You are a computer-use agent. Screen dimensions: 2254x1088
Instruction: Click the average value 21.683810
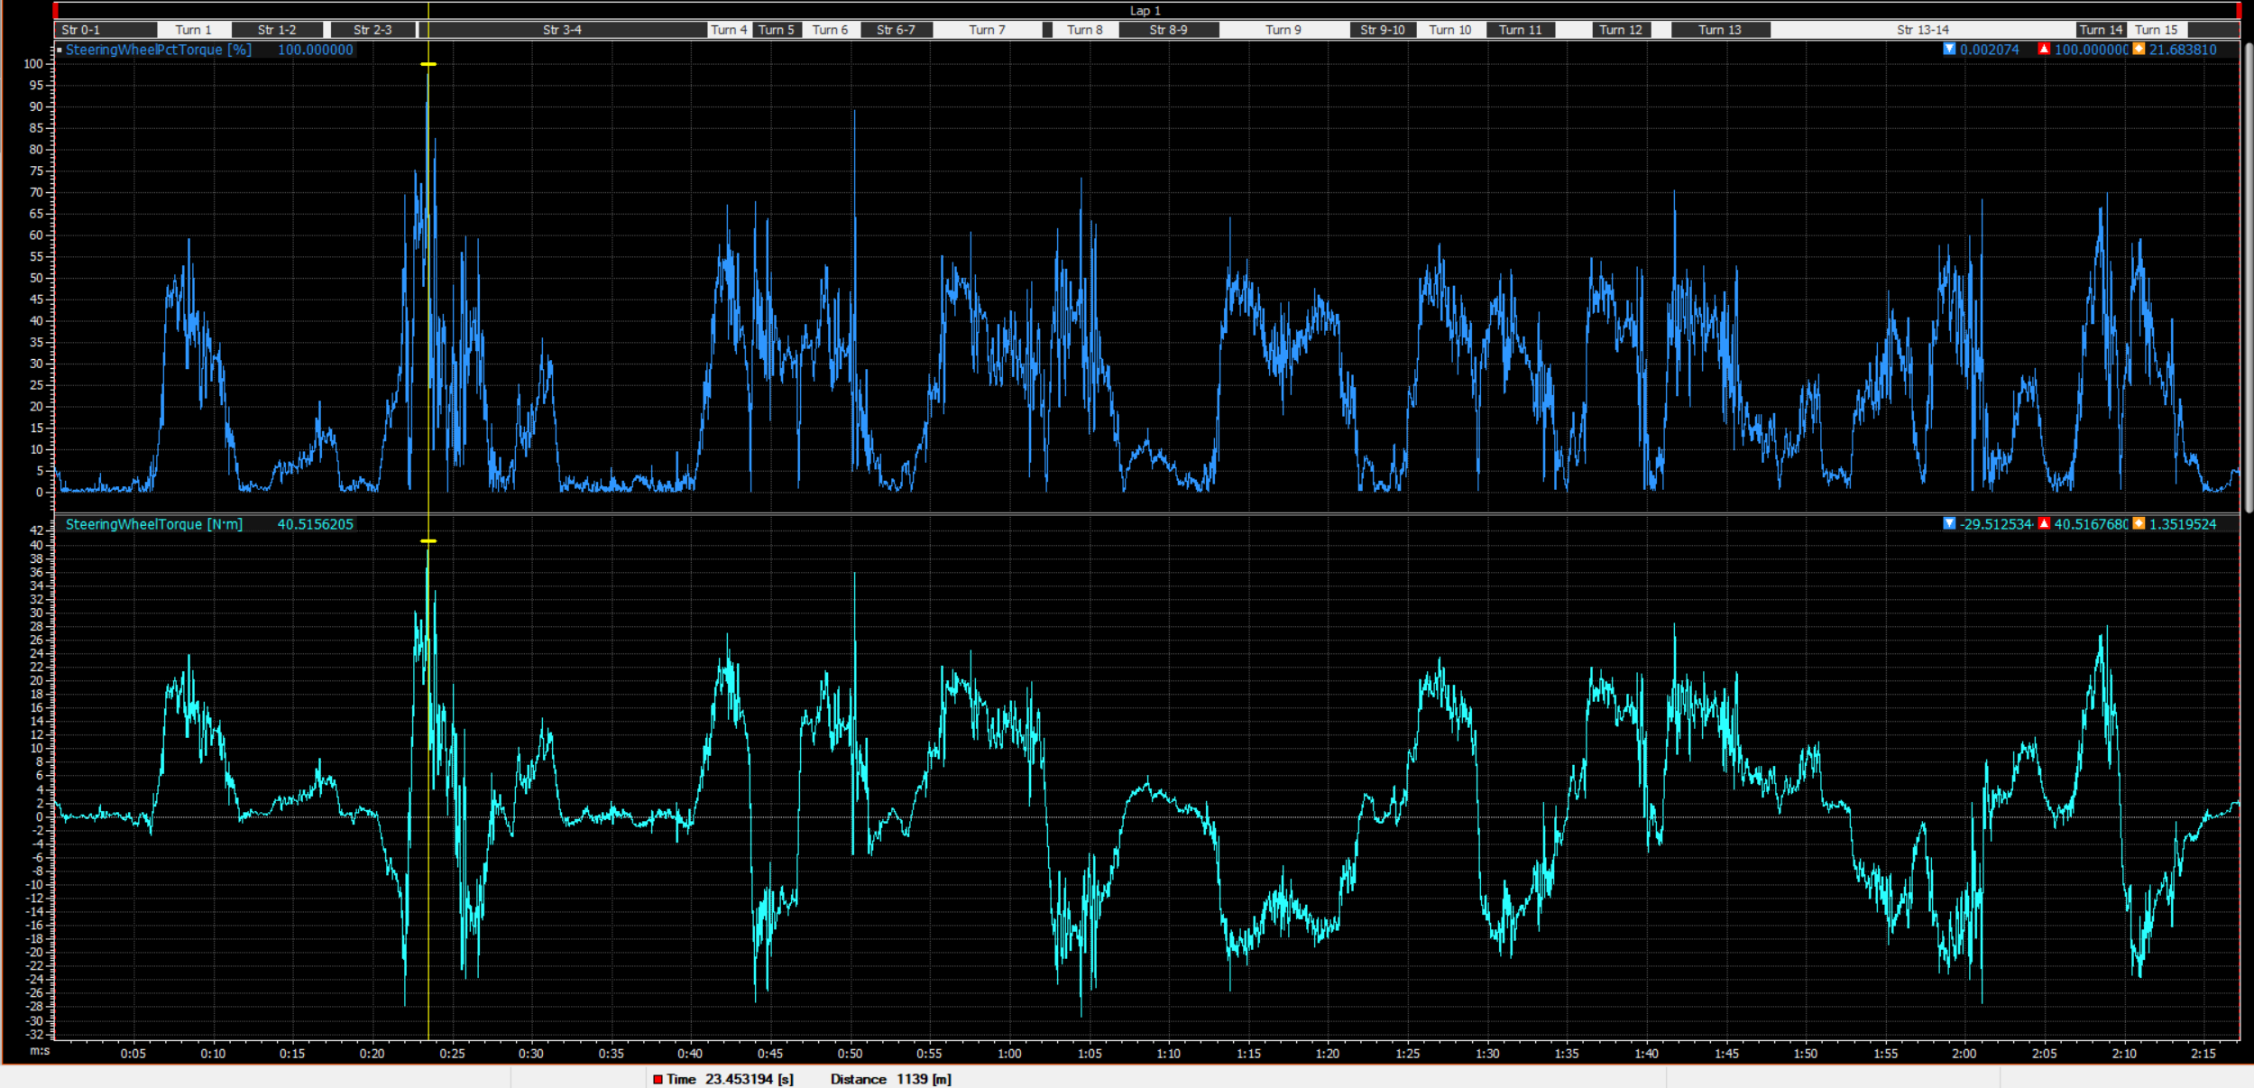[x=2183, y=50]
